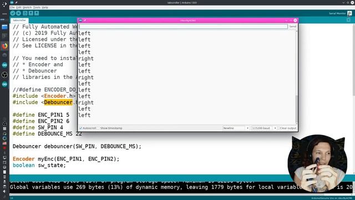Open the file manager icon in side panel
This screenshot has width=355, height=200.
coord(4,27)
